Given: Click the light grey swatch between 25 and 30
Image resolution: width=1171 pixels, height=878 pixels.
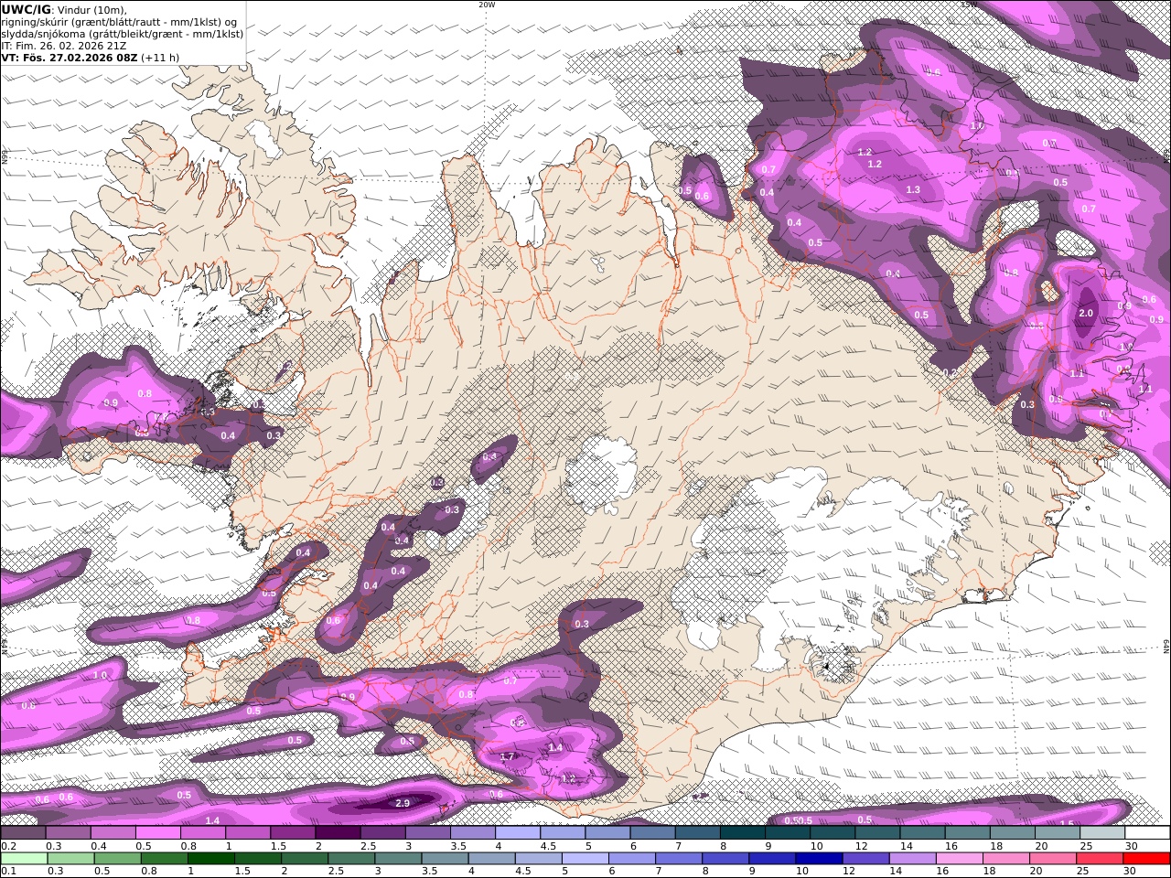Looking at the screenshot, I should coord(1103,833).
